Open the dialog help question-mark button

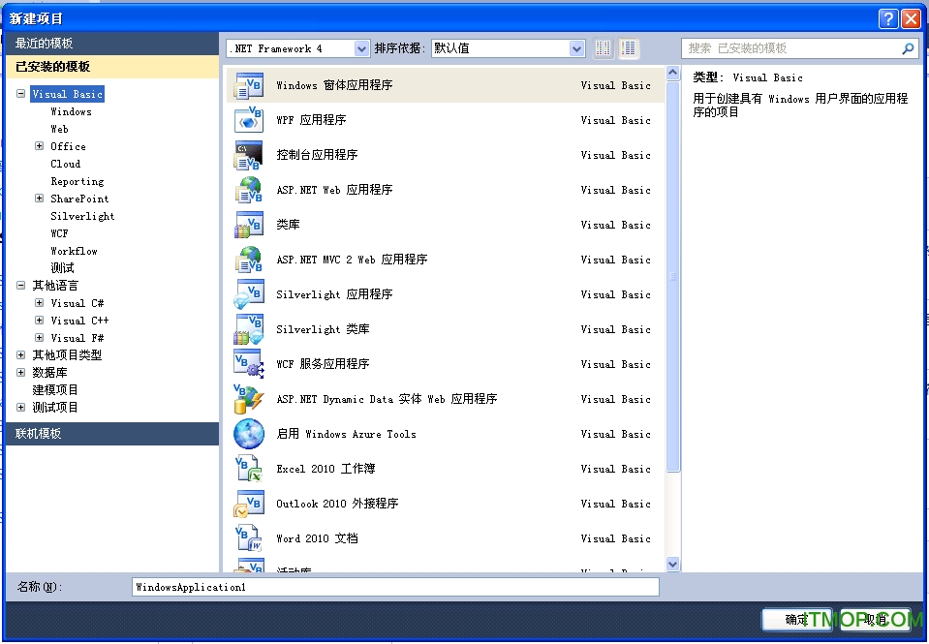coord(887,19)
